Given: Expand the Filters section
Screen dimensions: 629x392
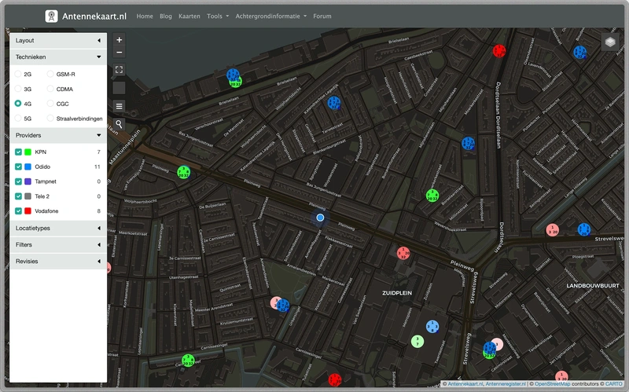Looking at the screenshot, I should (58, 244).
